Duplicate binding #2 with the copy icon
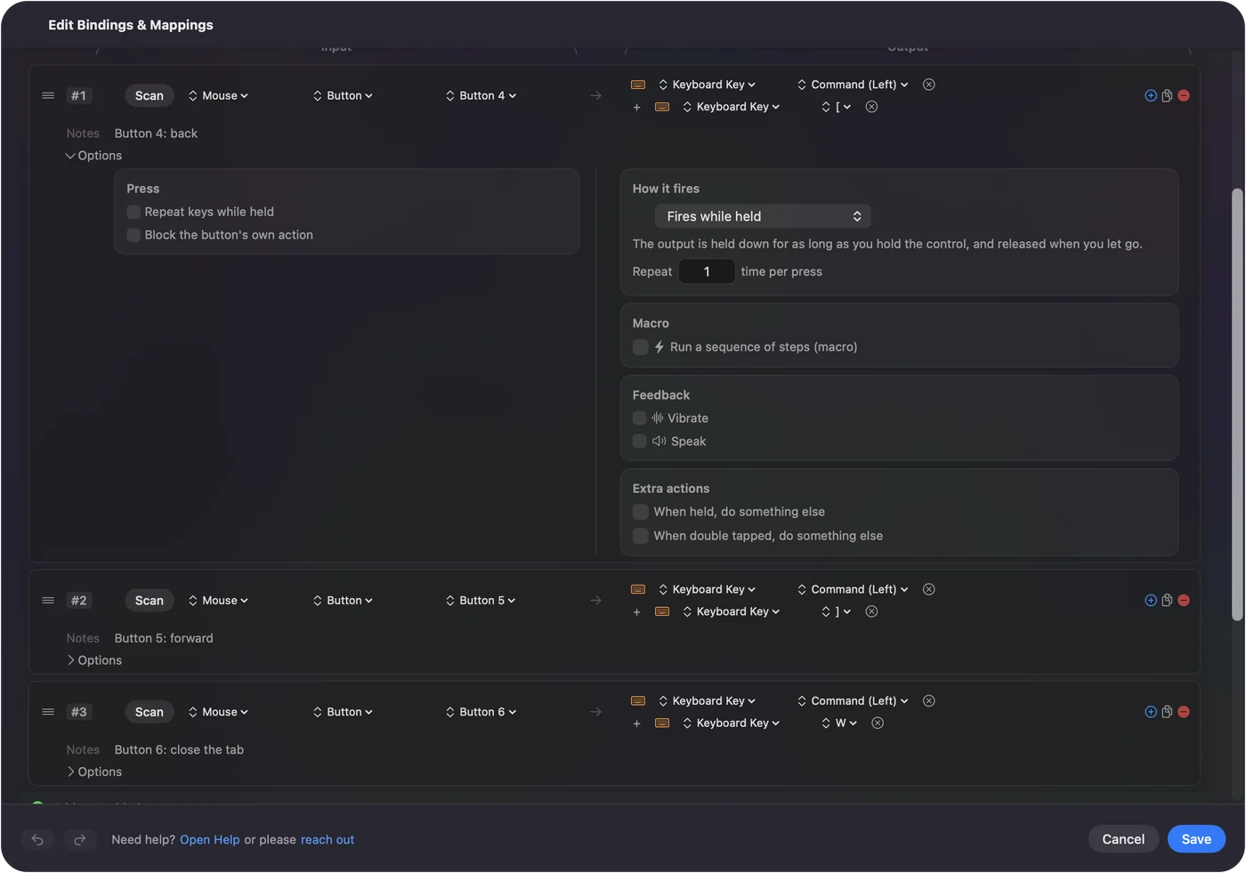 click(1167, 601)
